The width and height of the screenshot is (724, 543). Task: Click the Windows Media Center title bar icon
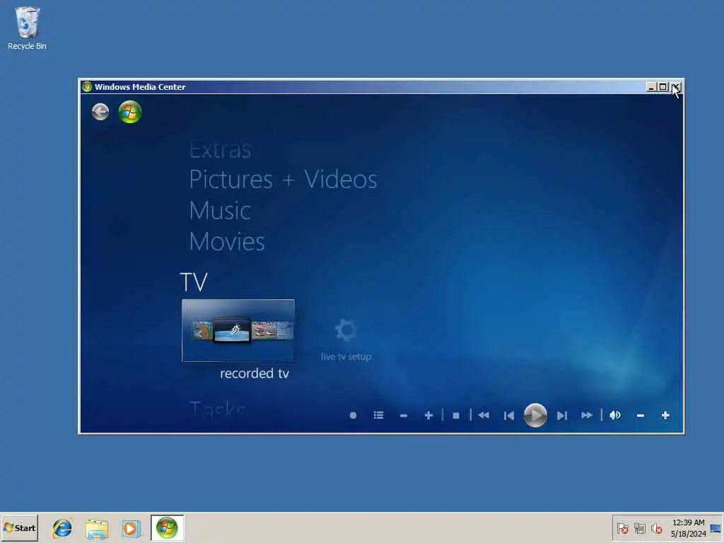coord(87,86)
